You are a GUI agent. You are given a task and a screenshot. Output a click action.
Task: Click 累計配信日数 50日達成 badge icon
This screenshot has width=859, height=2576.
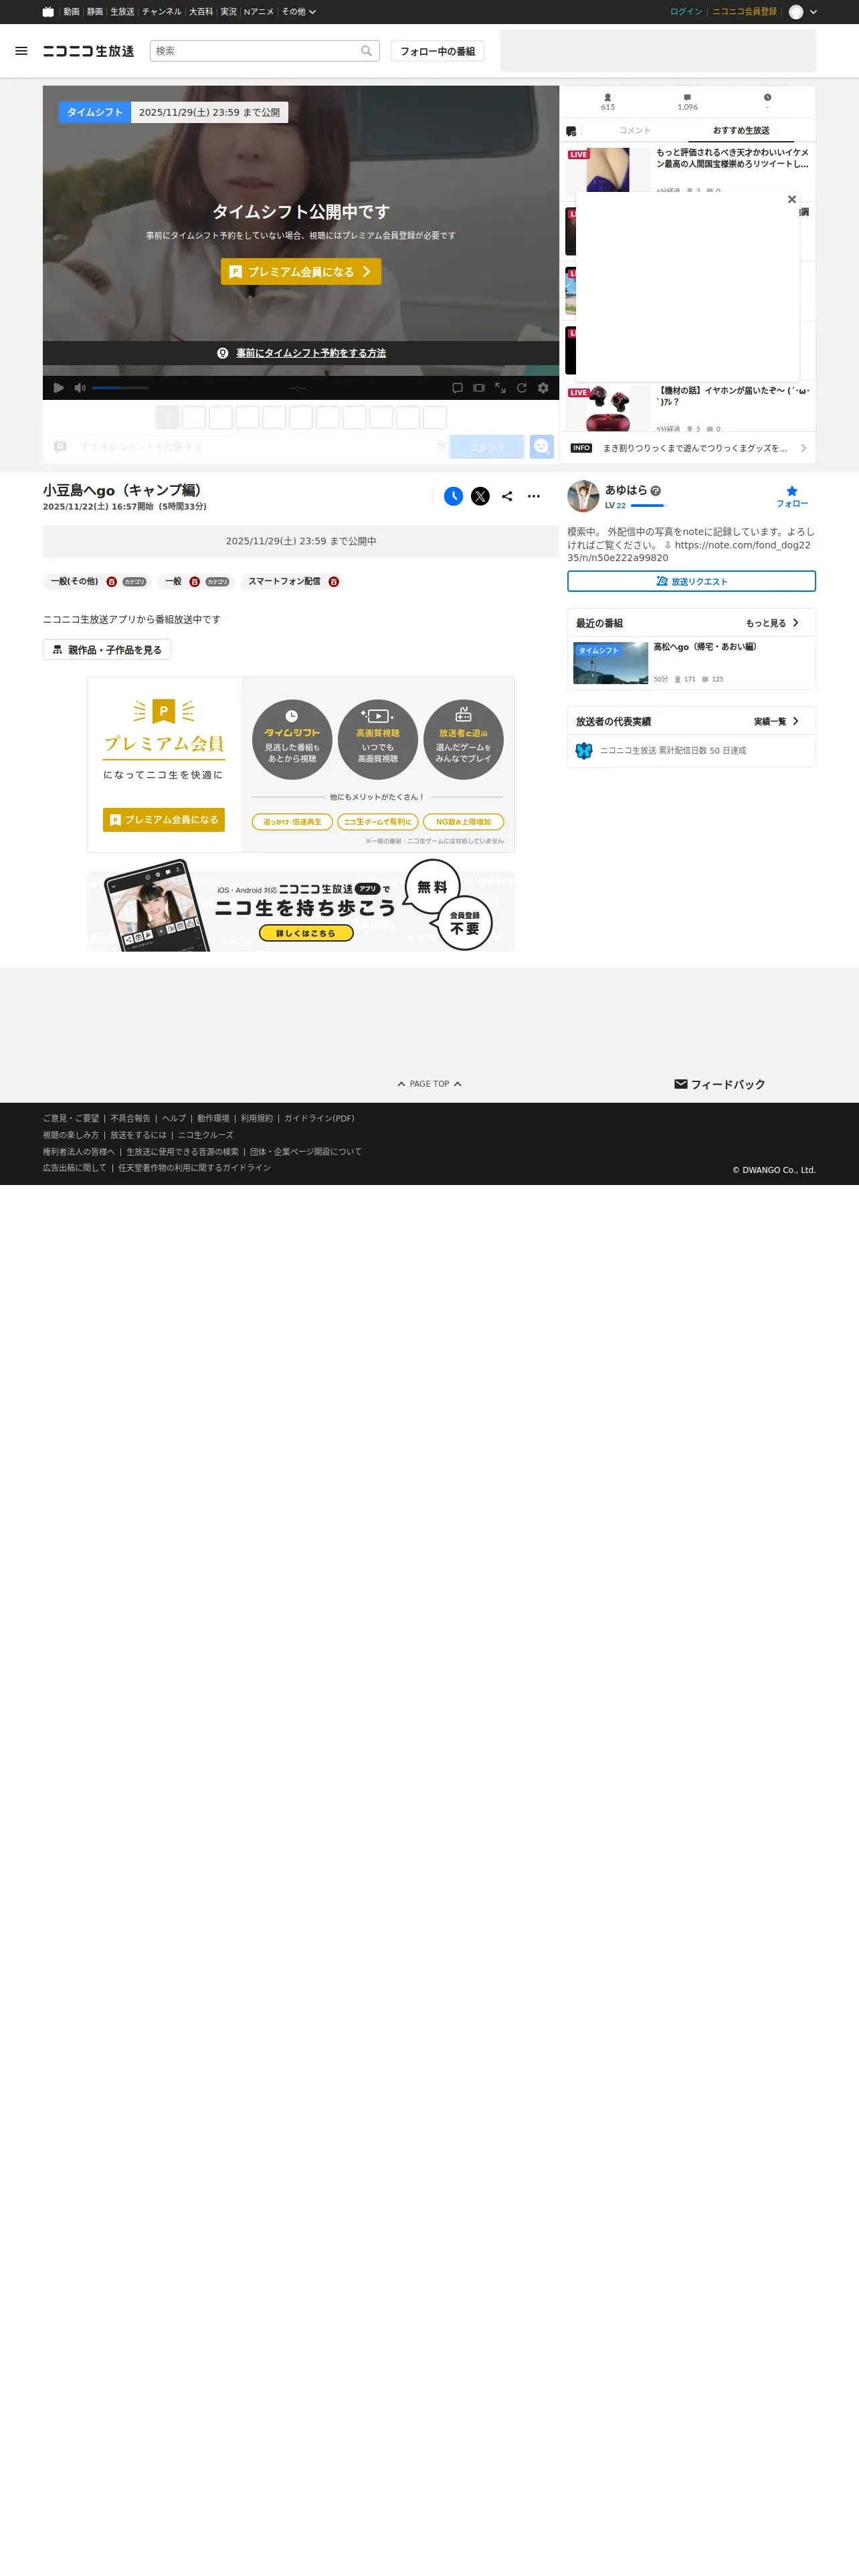click(x=584, y=751)
